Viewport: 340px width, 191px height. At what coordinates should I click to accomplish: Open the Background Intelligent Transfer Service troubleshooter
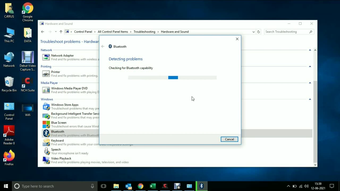pos(75,114)
